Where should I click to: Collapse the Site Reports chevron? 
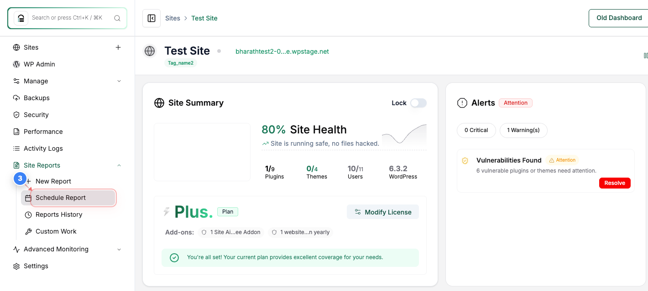pyautogui.click(x=119, y=165)
